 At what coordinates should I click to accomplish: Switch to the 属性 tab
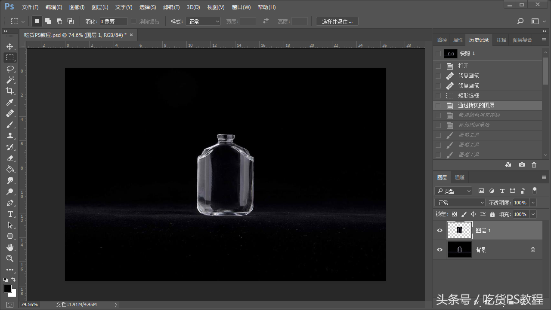tap(458, 40)
